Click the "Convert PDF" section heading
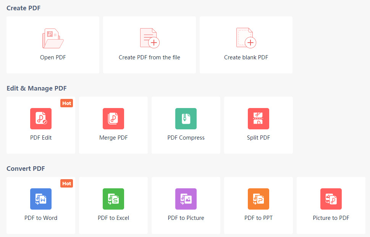The width and height of the screenshot is (370, 237). click(26, 169)
